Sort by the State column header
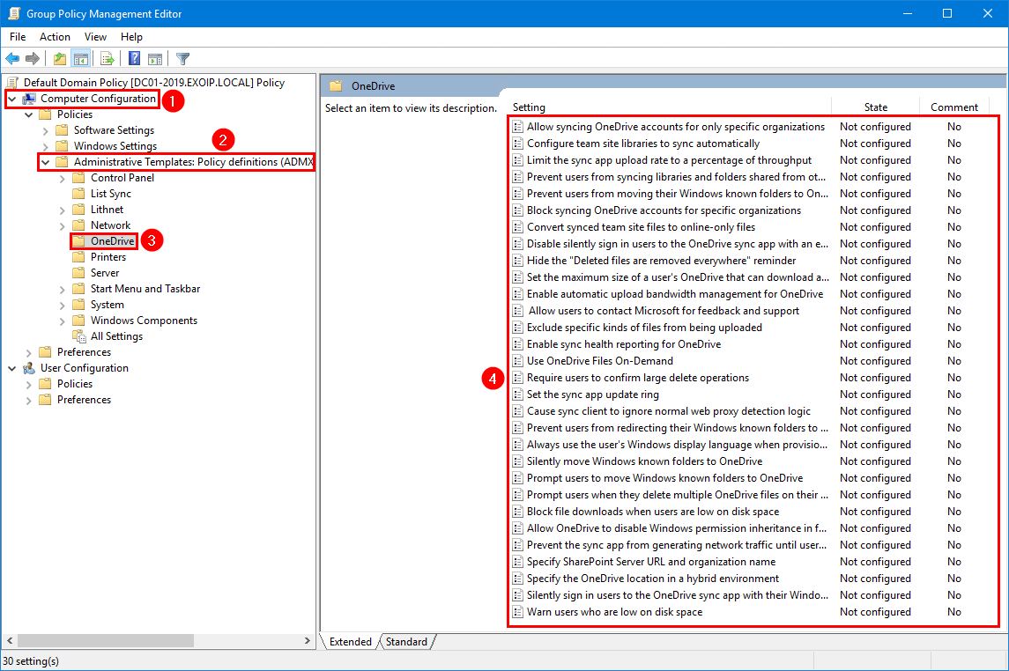The height and width of the screenshot is (671, 1009). [876, 107]
